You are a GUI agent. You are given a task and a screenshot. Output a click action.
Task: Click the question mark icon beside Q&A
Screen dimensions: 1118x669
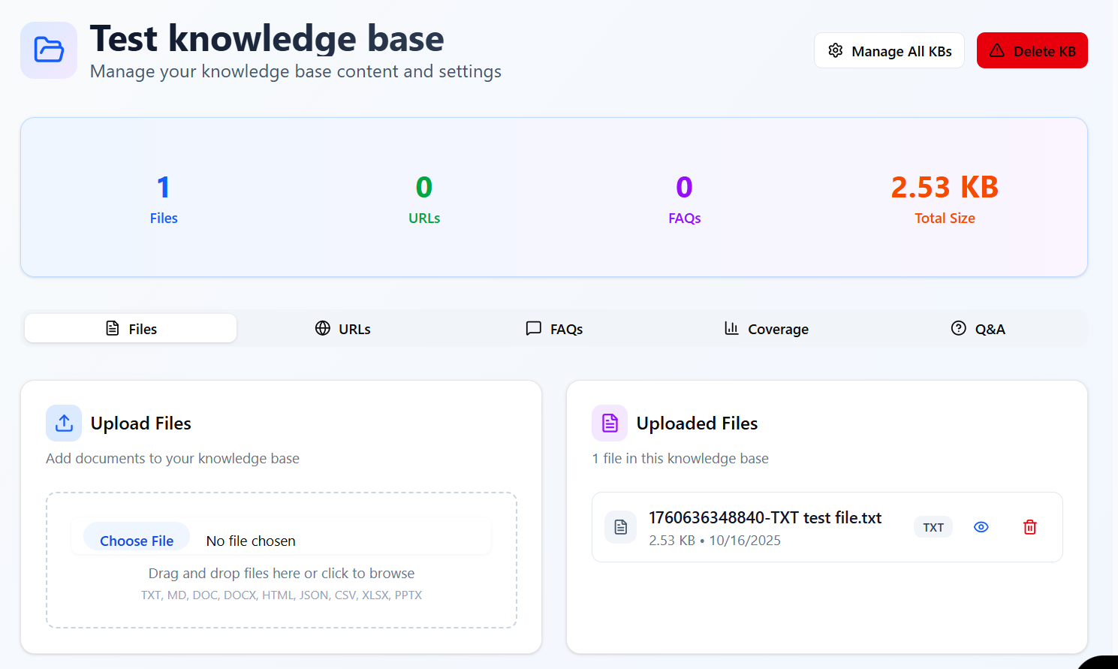[959, 328]
